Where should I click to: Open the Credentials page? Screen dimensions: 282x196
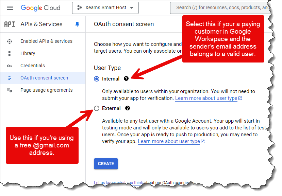[x=33, y=66]
